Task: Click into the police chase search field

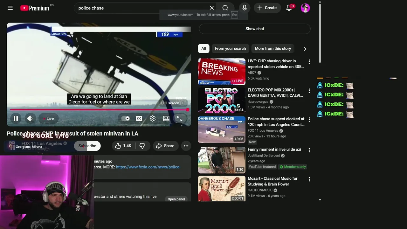Action: tap(141, 8)
